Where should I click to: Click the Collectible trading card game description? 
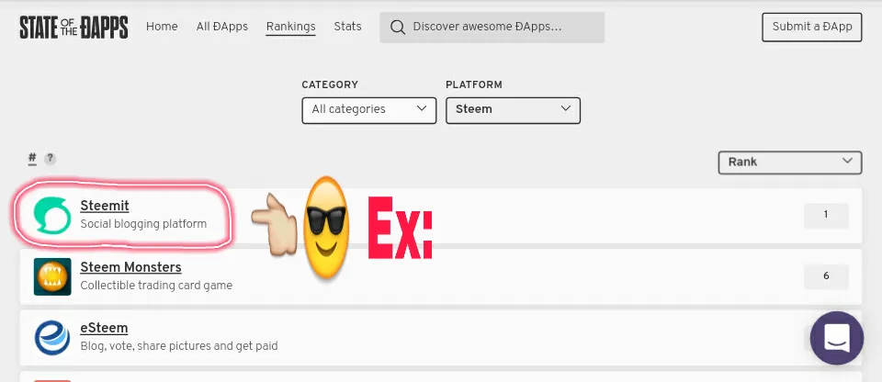(156, 286)
